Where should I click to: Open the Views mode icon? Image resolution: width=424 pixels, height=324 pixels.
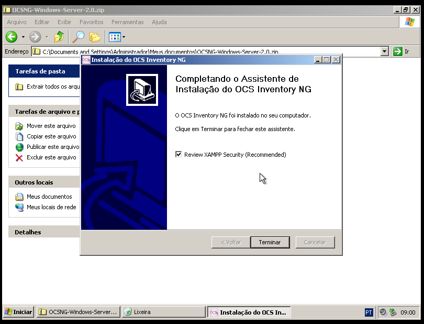coord(115,37)
